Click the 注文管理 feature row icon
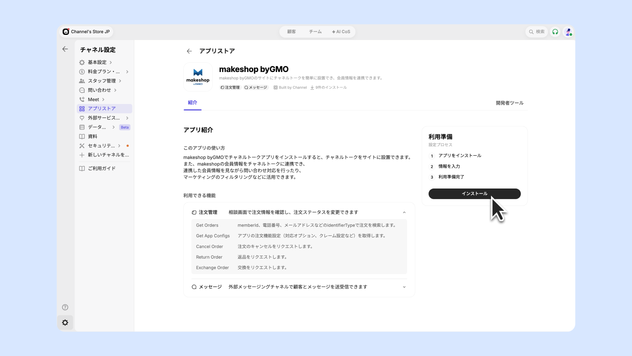Screen dimensions: 632x356 click(x=194, y=212)
